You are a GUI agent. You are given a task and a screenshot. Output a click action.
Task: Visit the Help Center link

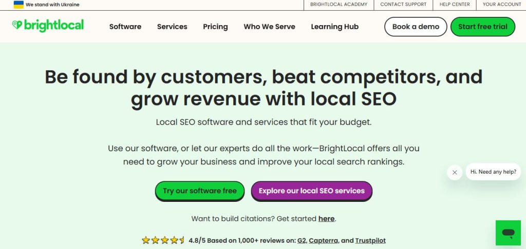pyautogui.click(x=455, y=5)
